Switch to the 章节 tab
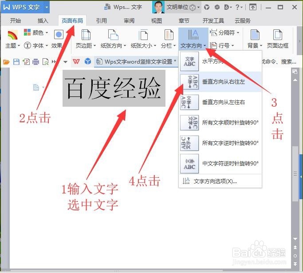This screenshot has height=273, width=303. coord(184,20)
